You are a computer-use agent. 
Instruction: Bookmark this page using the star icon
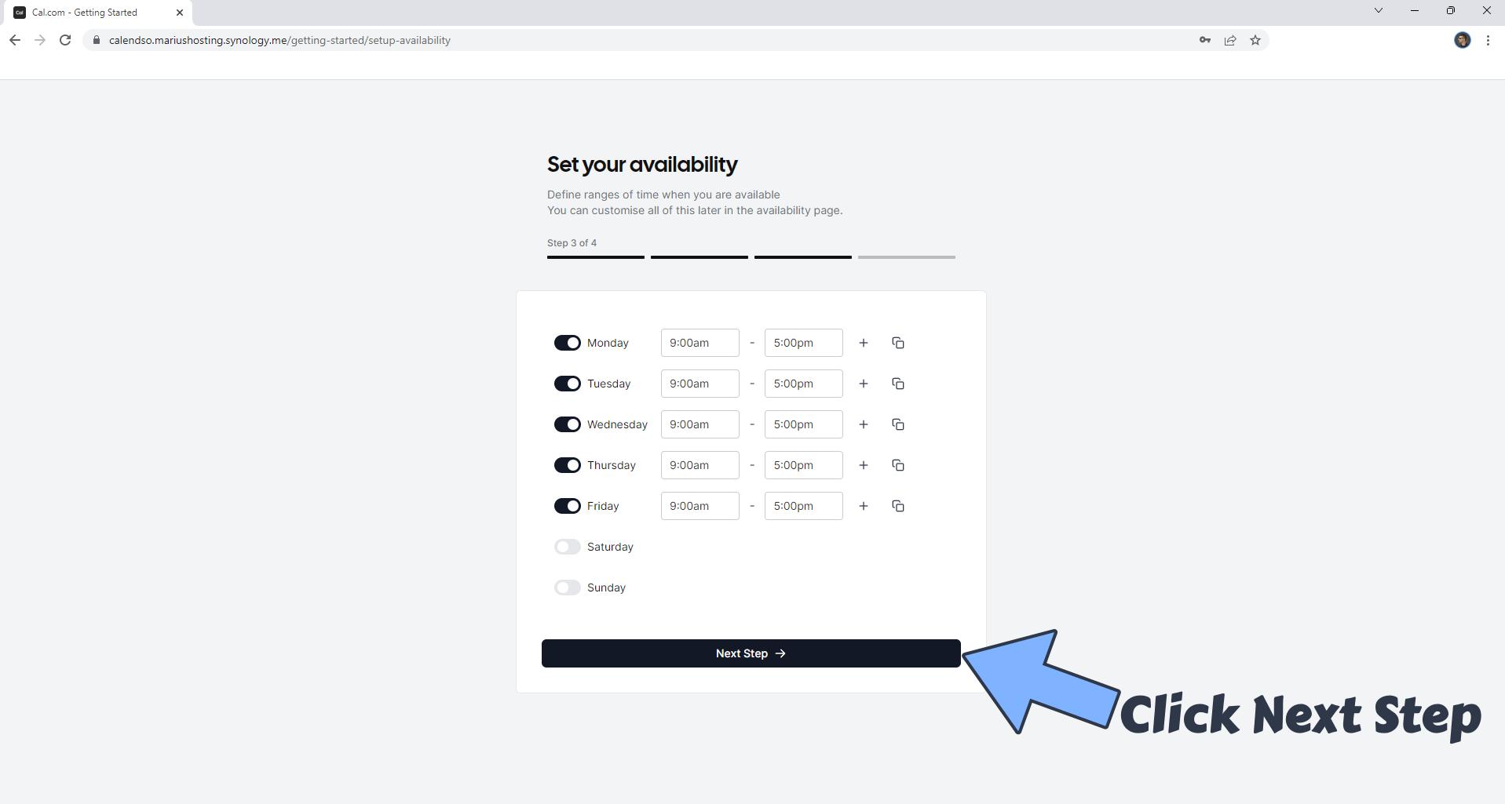tap(1255, 40)
